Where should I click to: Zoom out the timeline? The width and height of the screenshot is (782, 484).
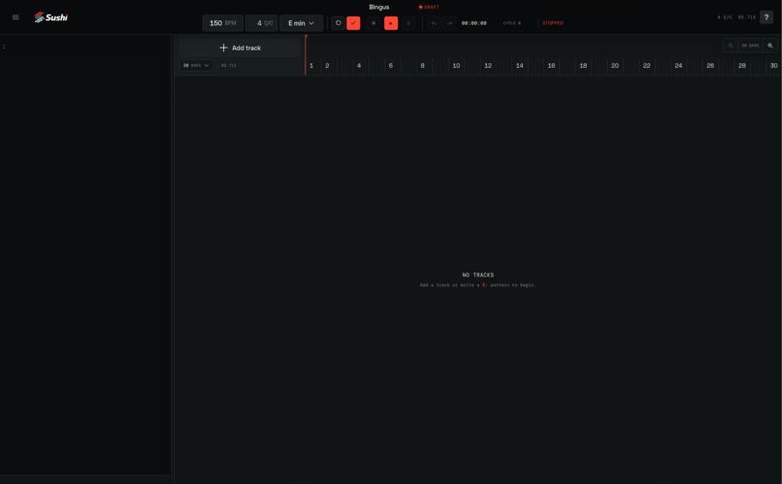click(731, 46)
